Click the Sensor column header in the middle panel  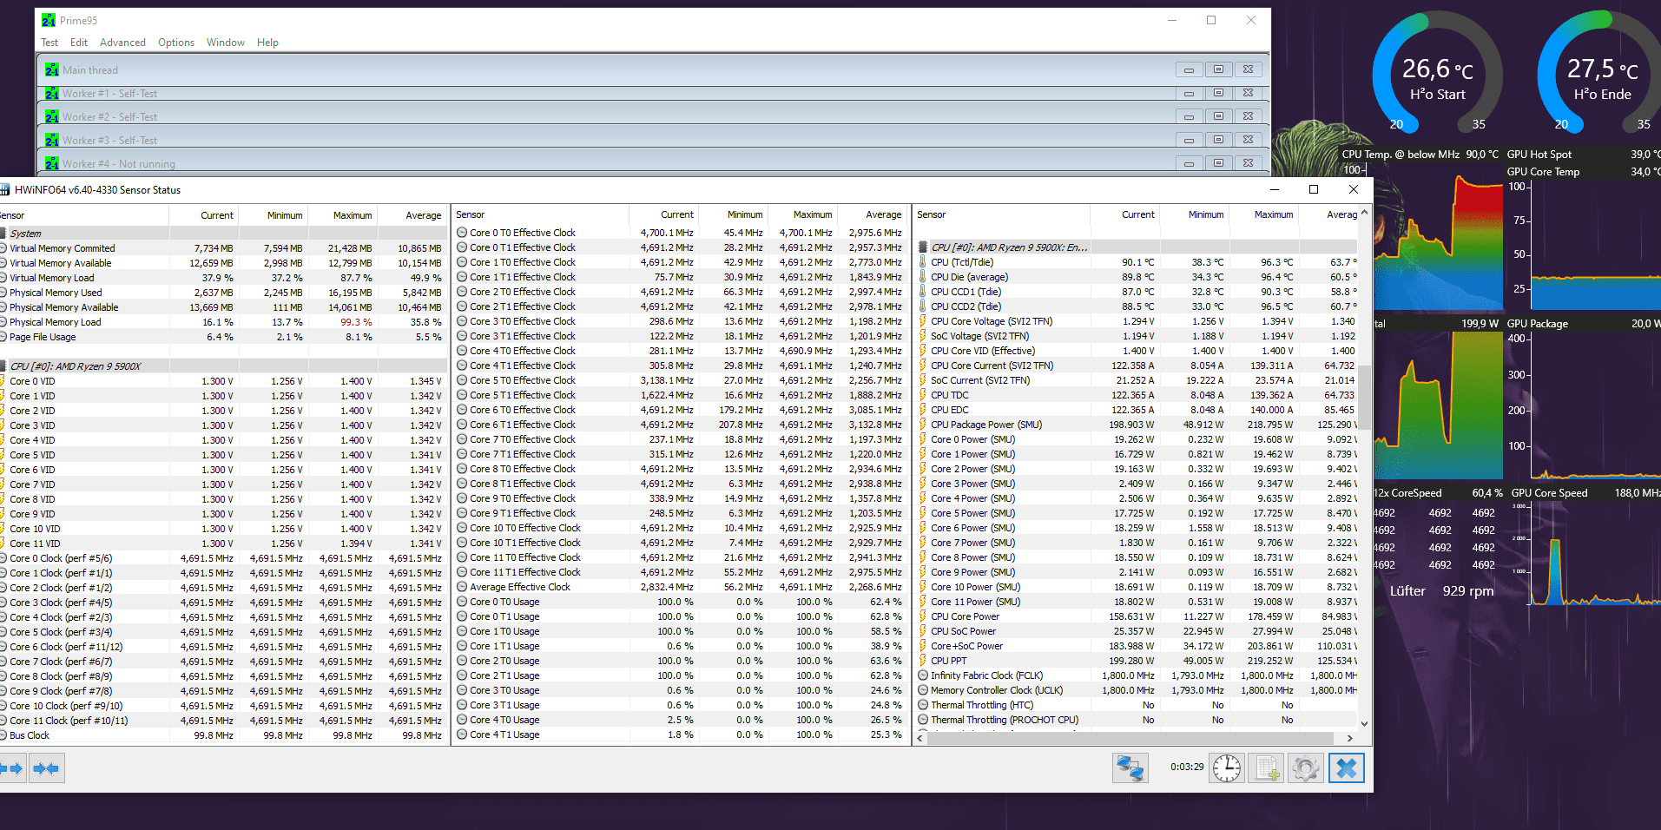coord(540,214)
